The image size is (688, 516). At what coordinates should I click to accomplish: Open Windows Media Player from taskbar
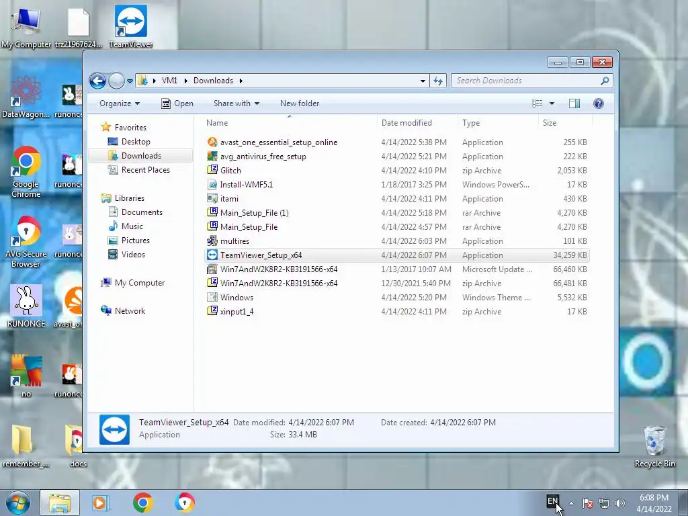click(x=100, y=503)
